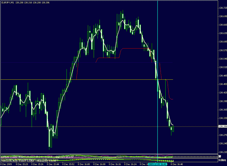227x166 pixels.
Task: Click the highlighted 2009.12.08 16:41 time label
Action: 158,164
